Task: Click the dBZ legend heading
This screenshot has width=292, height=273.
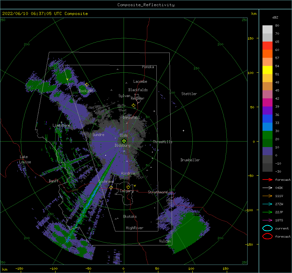Action: click(275, 17)
